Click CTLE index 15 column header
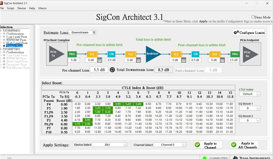 [x=230, y=93]
